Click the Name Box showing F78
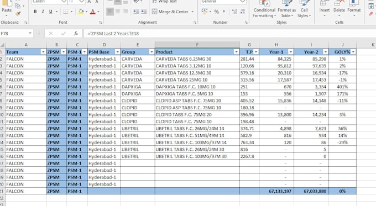 [x=14, y=34]
